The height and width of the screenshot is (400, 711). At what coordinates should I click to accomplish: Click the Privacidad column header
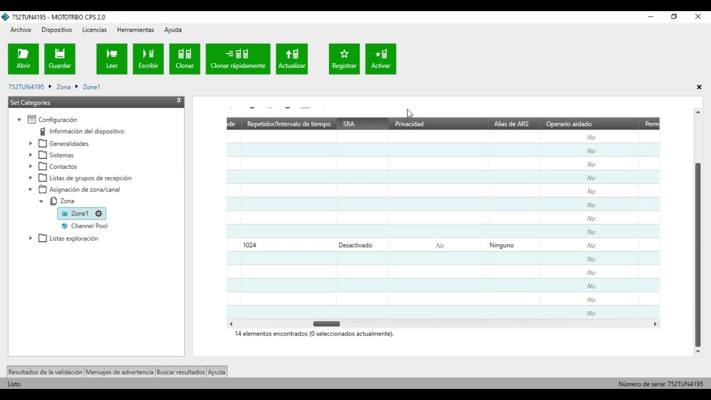coord(438,124)
